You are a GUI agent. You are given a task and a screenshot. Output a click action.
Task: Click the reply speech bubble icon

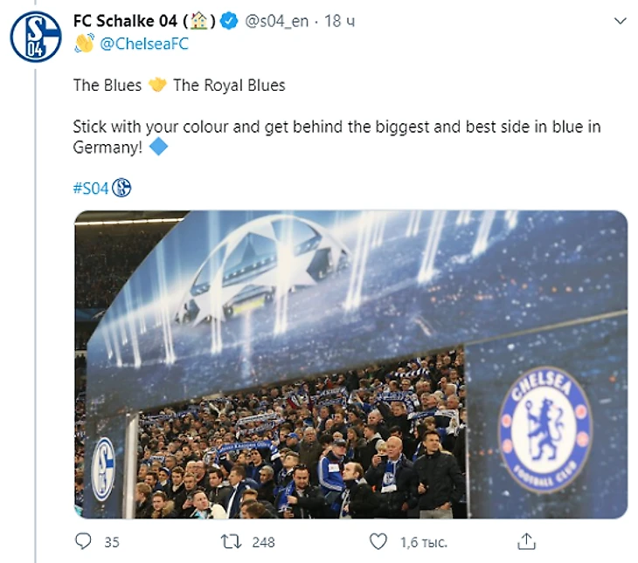[84, 542]
